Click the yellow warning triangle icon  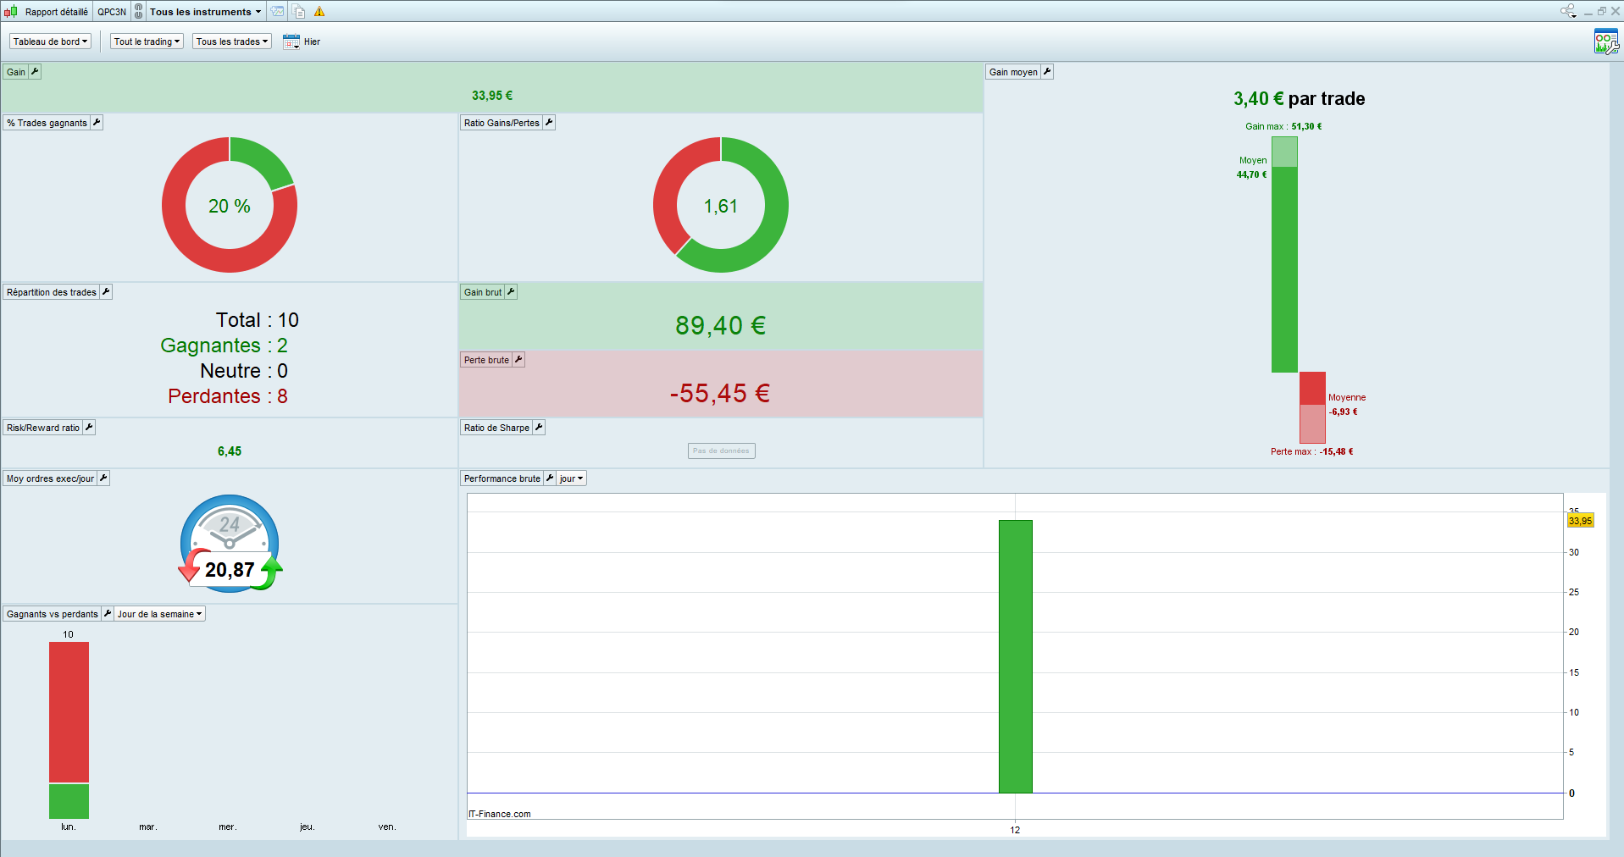click(319, 12)
